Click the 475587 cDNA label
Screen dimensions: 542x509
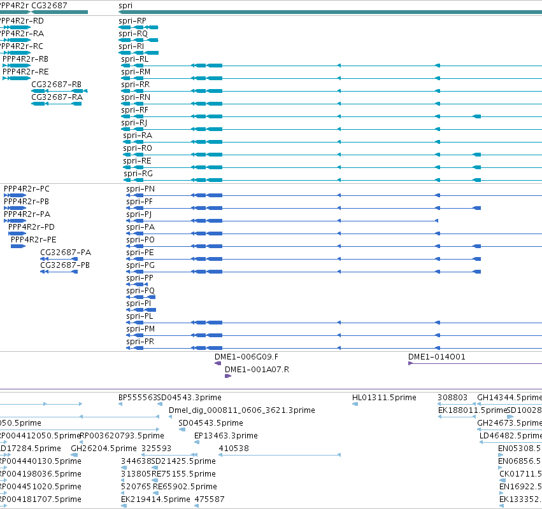tap(210, 499)
